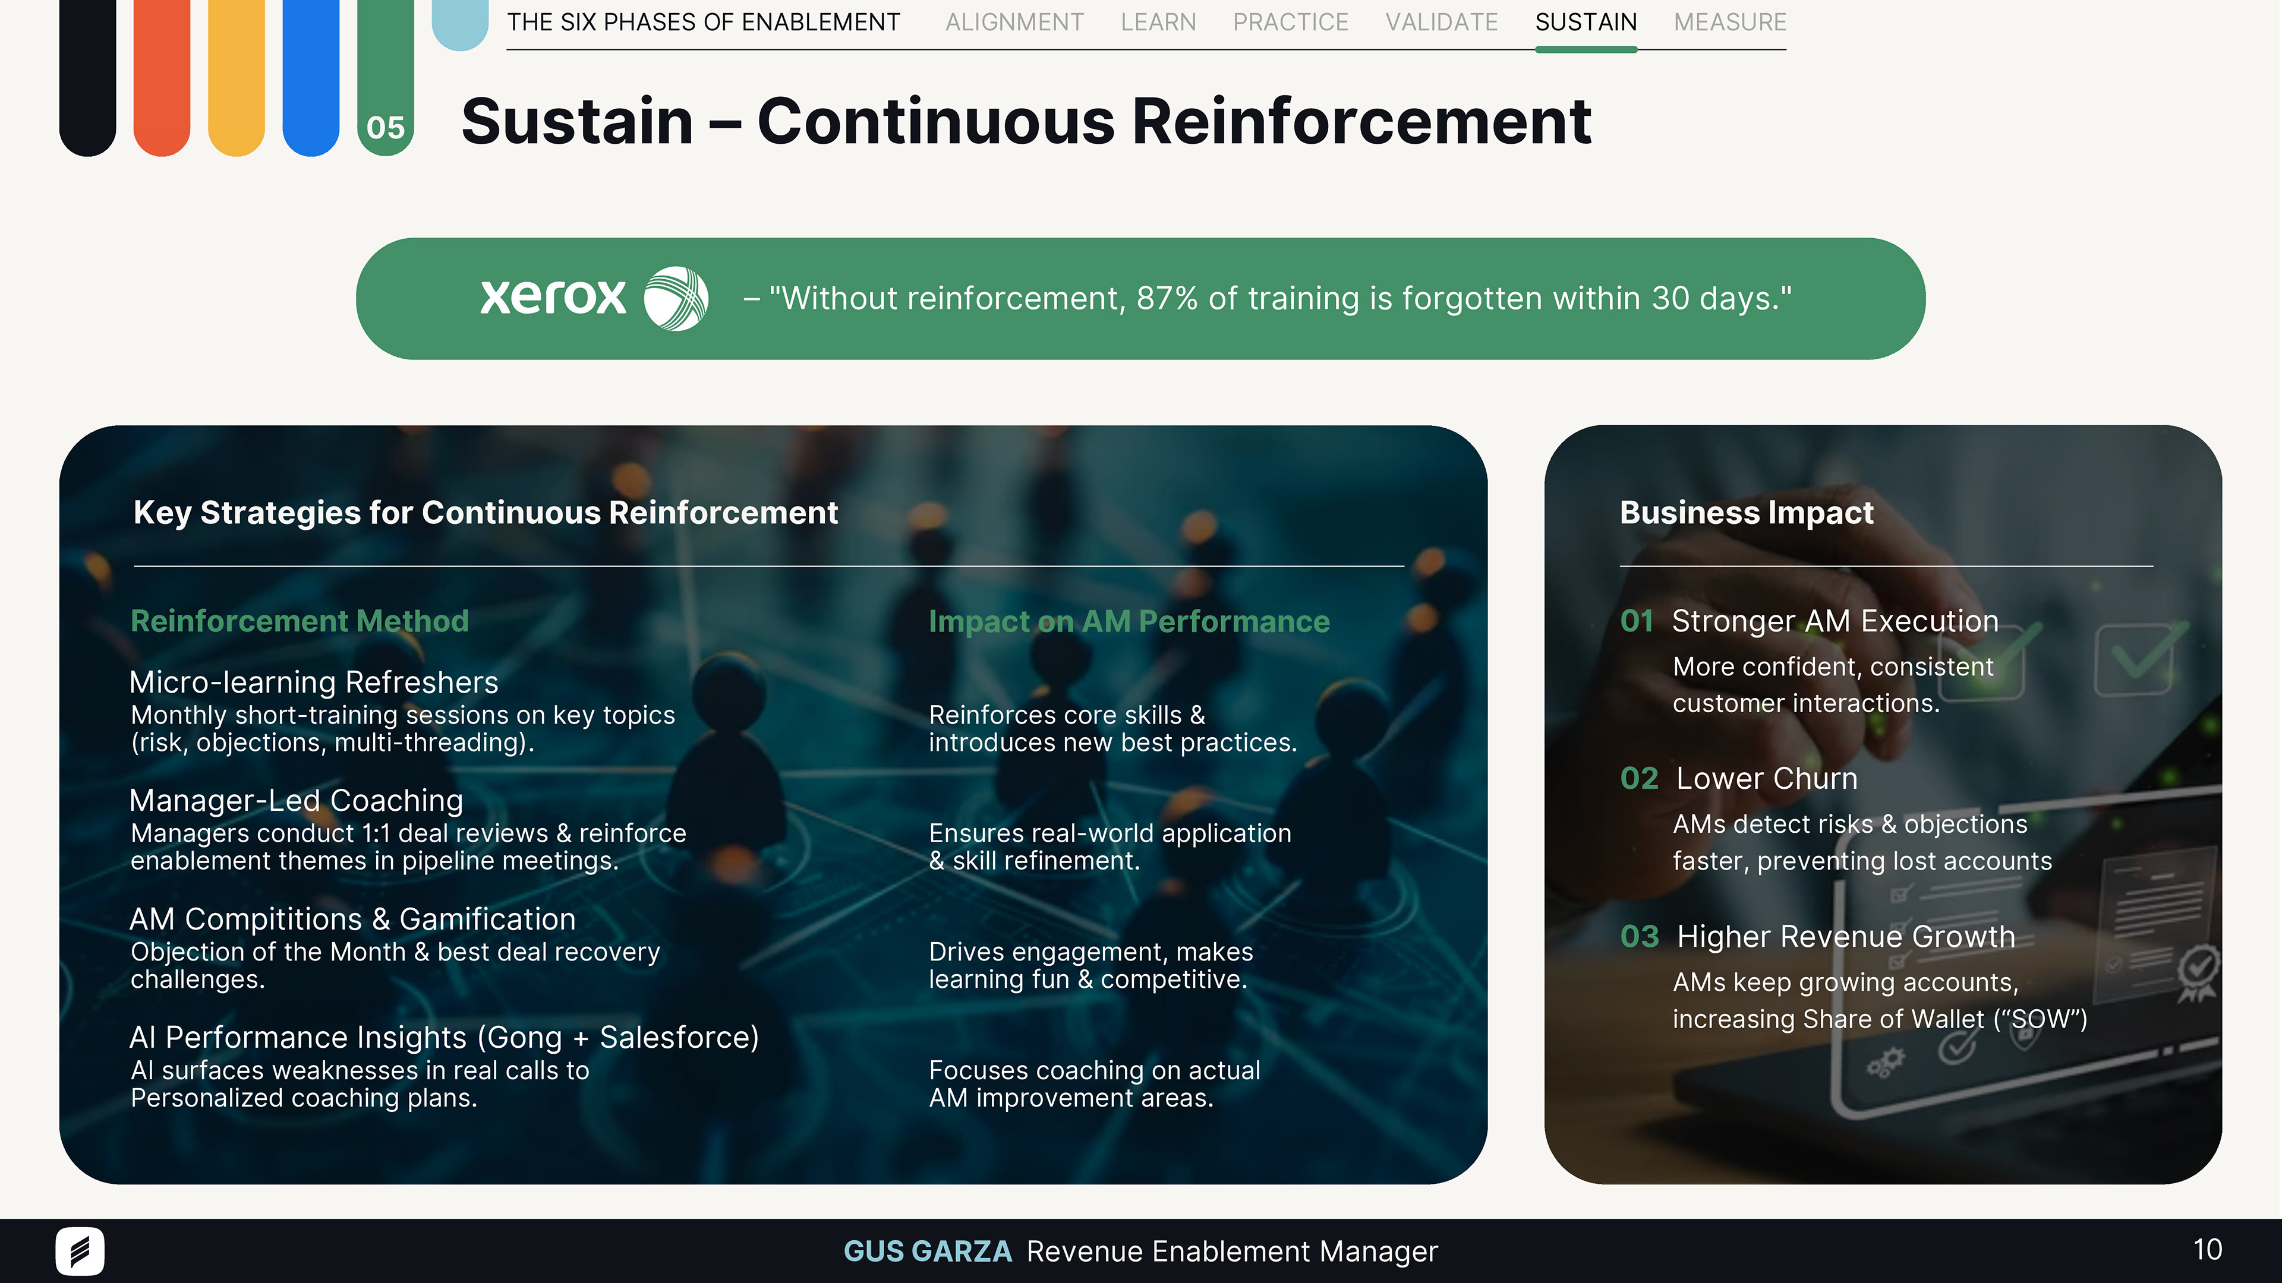Image resolution: width=2282 pixels, height=1283 pixels.
Task: Click 'Manager-Led Coaching' heading
Action: click(296, 801)
